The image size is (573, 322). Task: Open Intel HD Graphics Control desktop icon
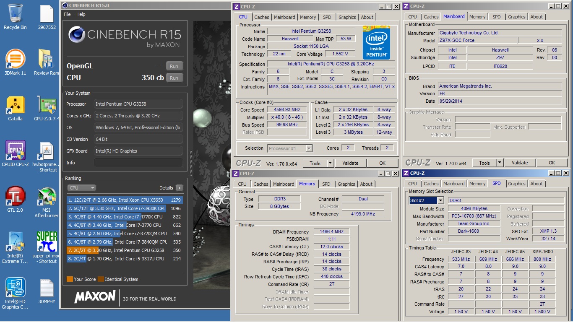click(x=15, y=293)
